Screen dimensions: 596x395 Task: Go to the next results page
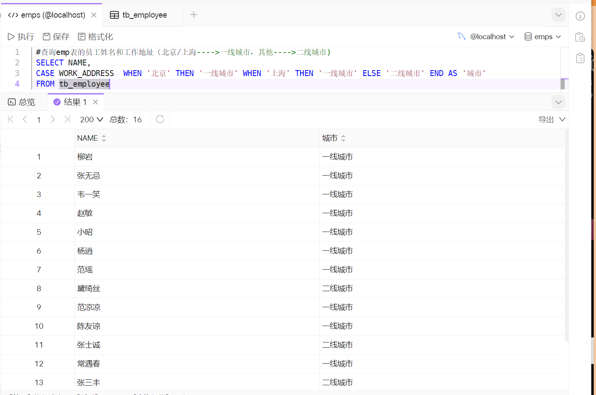pyautogui.click(x=53, y=120)
